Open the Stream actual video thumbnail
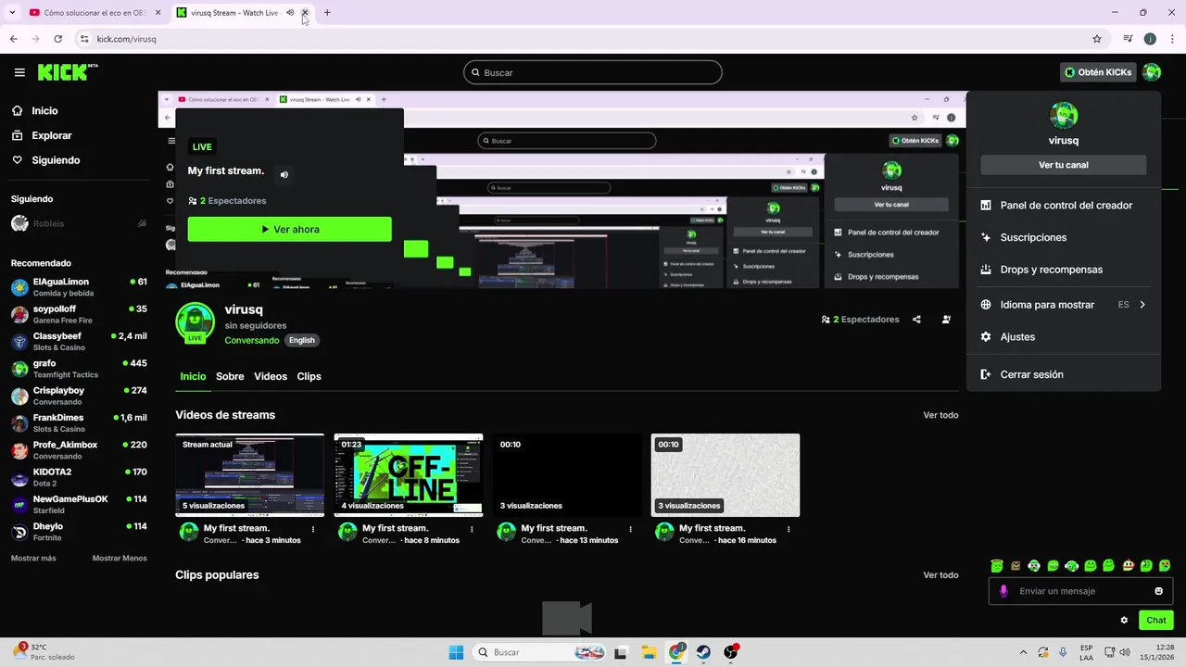Image resolution: width=1186 pixels, height=667 pixels. [250, 475]
